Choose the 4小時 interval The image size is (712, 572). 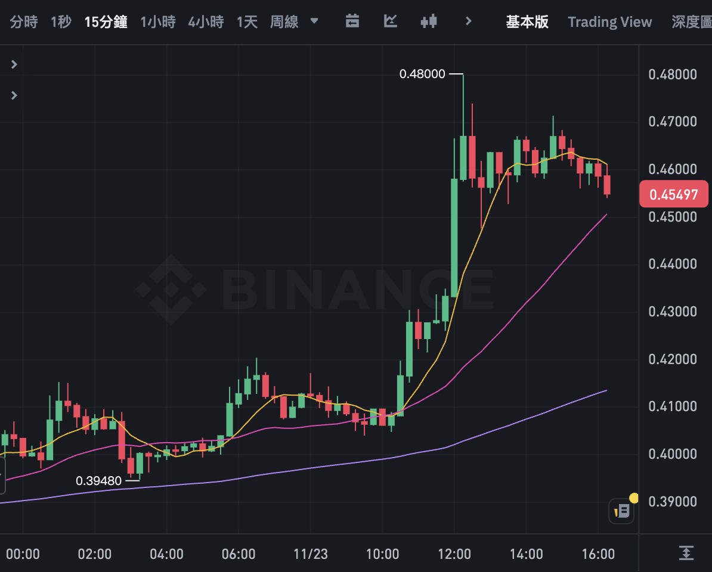coord(206,22)
